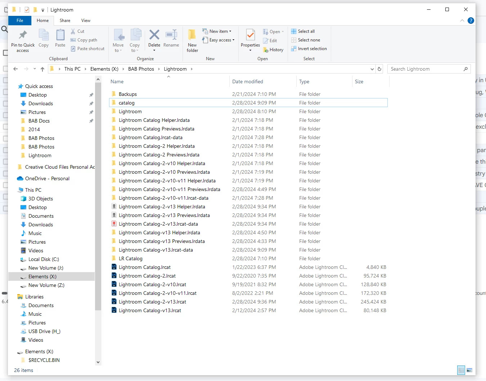Click search magnifier in Search Lightroom box
486x381 pixels.
[465, 69]
